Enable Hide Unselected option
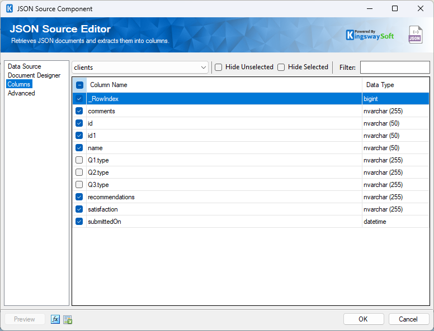The width and height of the screenshot is (434, 331). click(218, 67)
